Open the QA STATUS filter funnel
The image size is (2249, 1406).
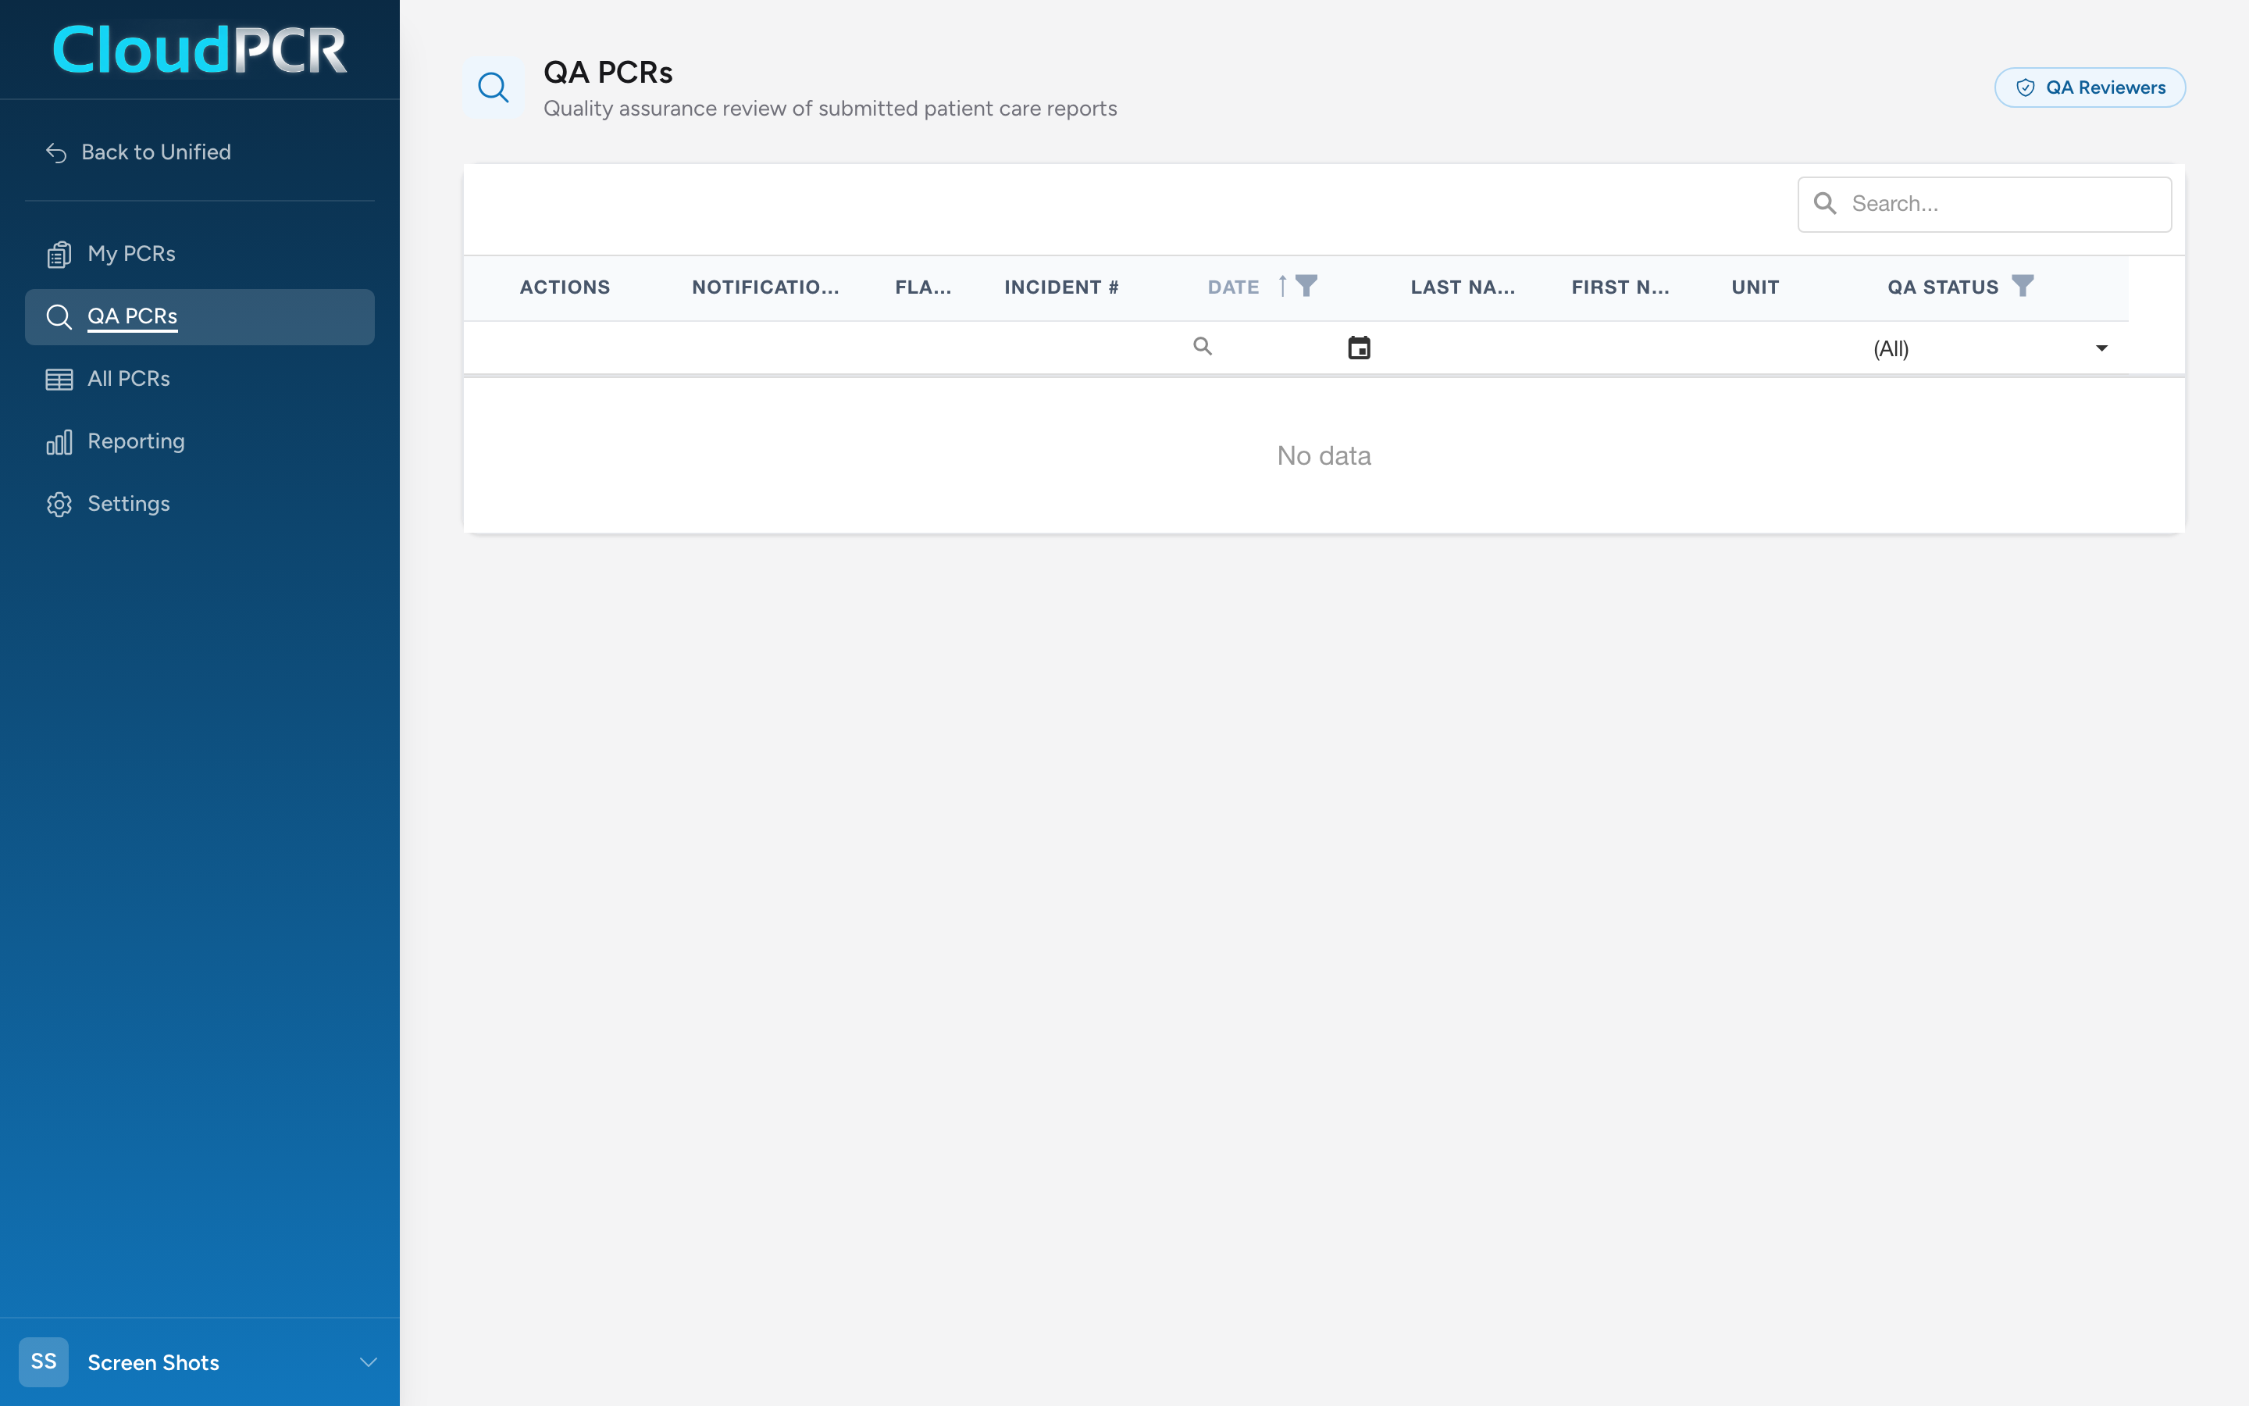pos(2023,285)
